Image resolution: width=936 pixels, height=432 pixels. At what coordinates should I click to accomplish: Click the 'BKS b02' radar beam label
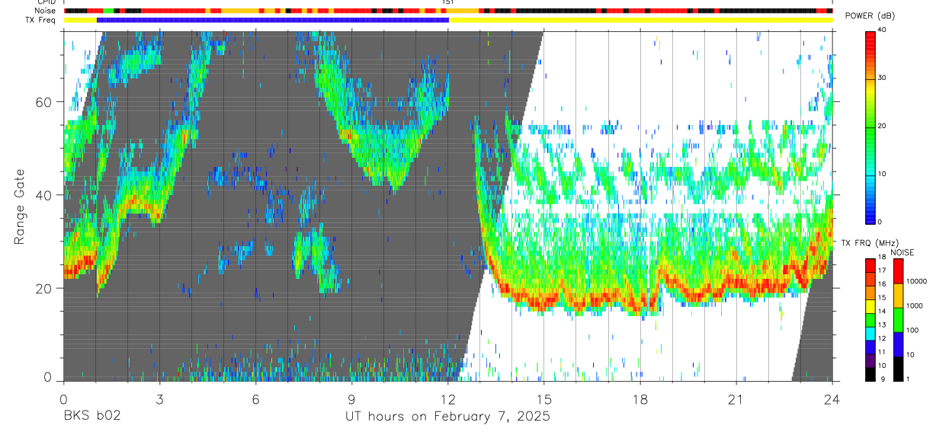pyautogui.click(x=92, y=416)
